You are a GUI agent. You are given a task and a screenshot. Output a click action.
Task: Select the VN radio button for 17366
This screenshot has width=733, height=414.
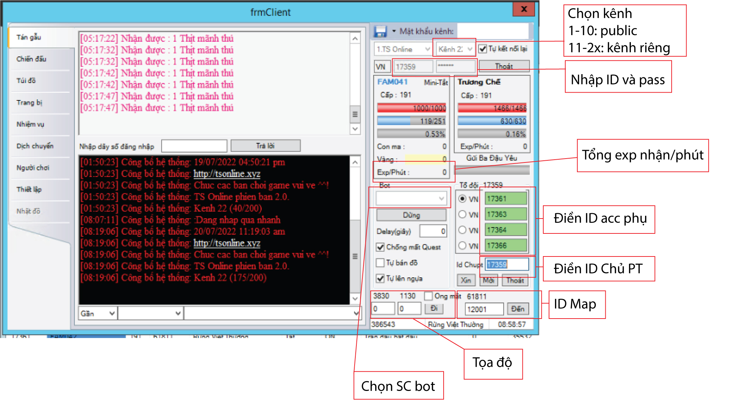click(462, 245)
